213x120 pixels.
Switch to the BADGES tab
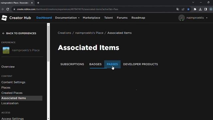(96, 64)
